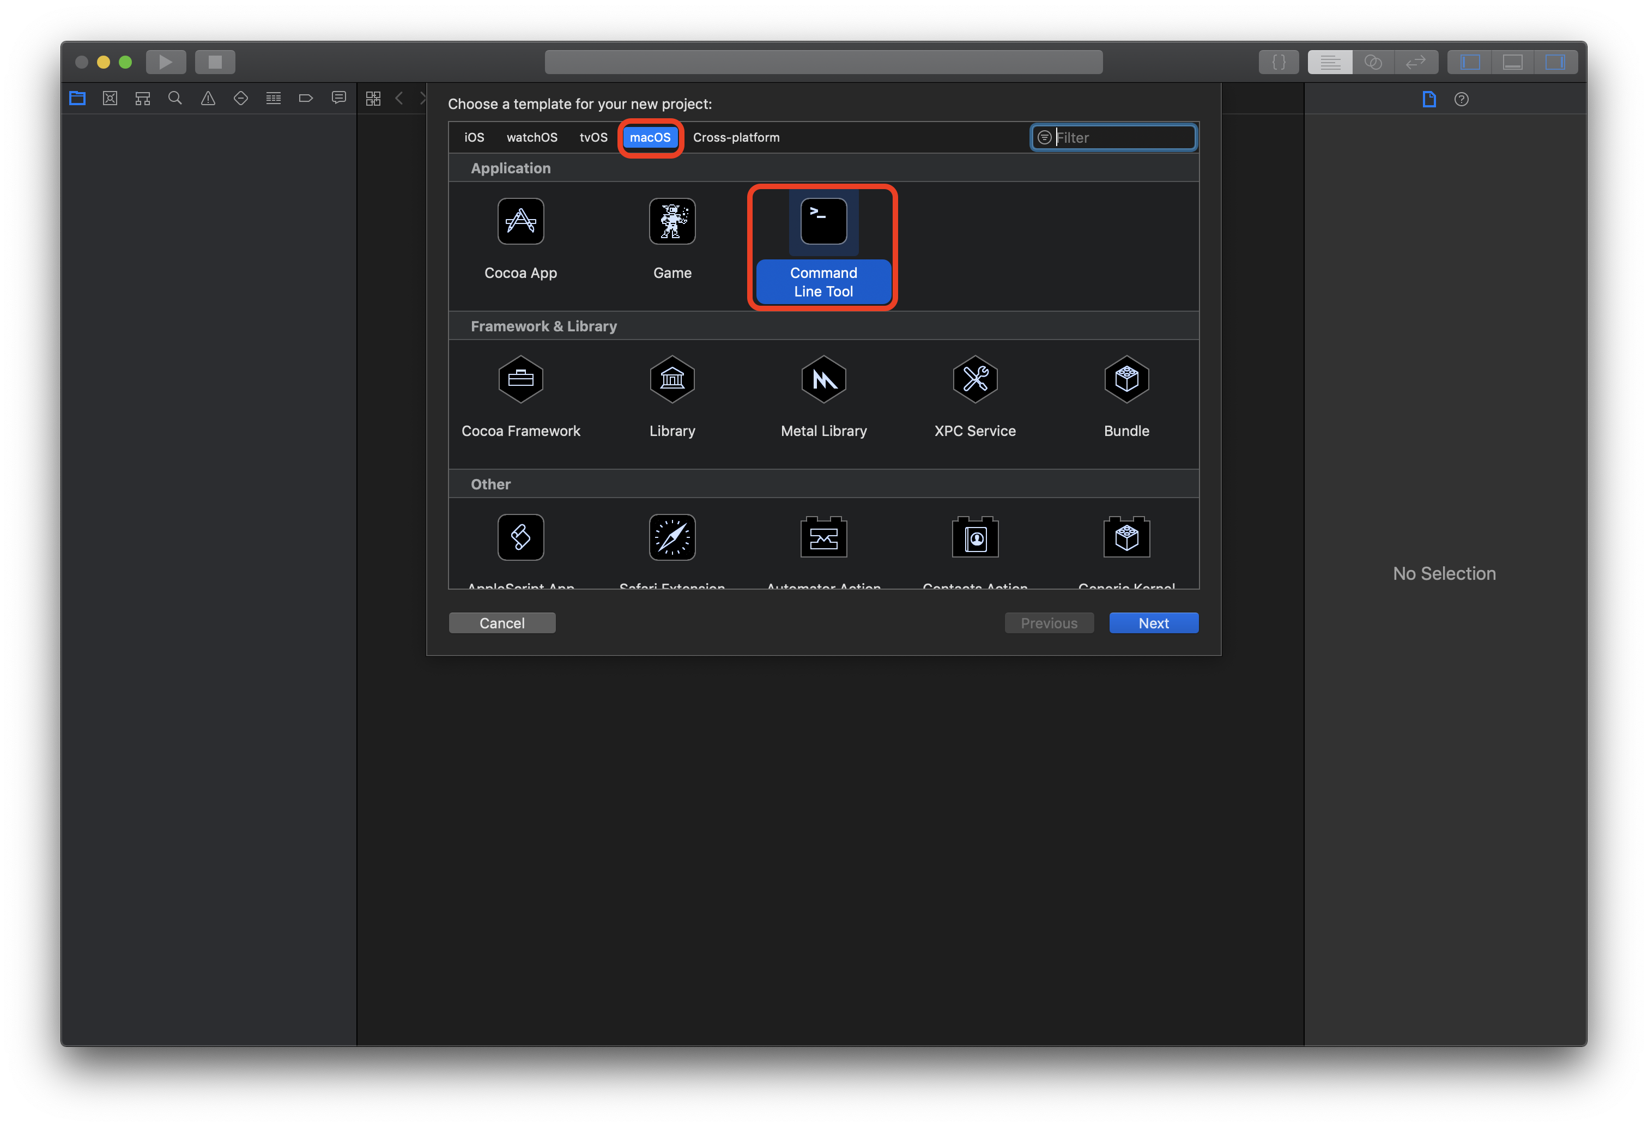Select the AppleScript App template
Image resolution: width=1648 pixels, height=1127 pixels.
tap(520, 550)
